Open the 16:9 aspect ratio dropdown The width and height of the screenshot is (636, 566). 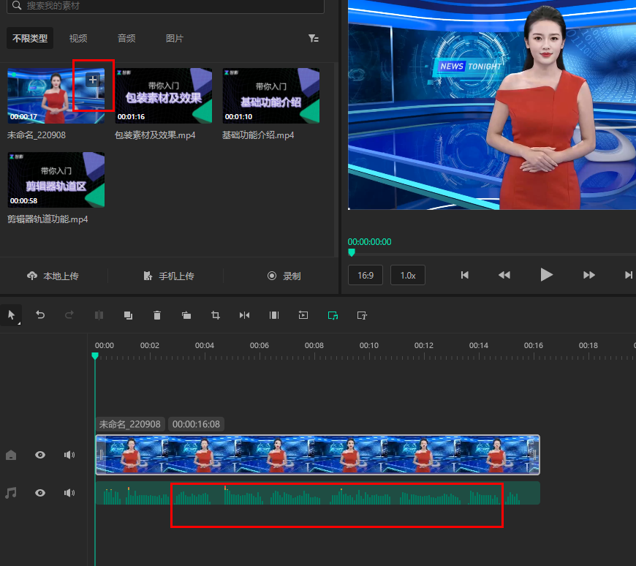point(365,276)
